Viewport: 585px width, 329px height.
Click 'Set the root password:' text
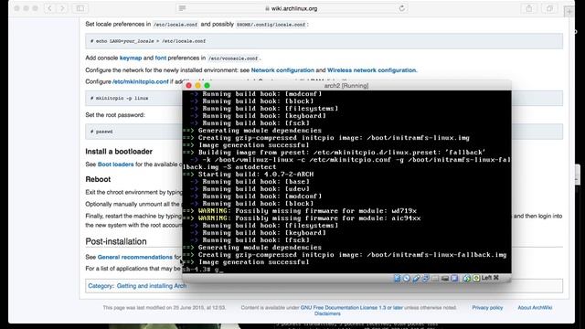coord(115,115)
